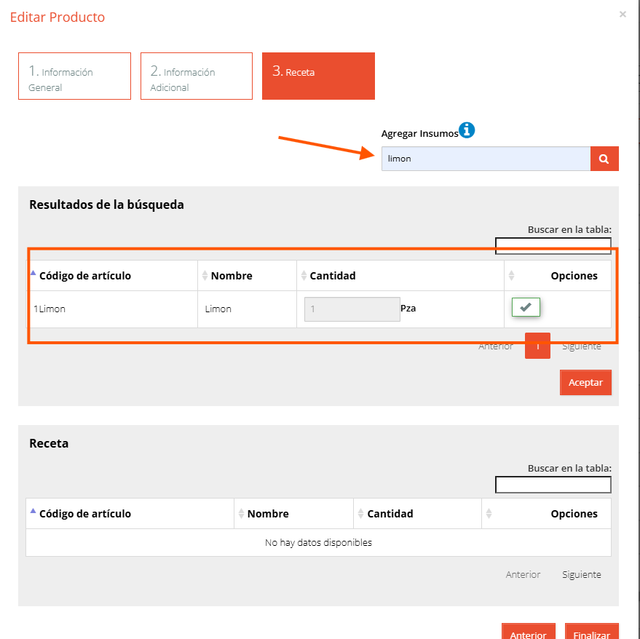This screenshot has width=640, height=639.
Task: Close the Editar Producto dialog
Action: click(623, 15)
